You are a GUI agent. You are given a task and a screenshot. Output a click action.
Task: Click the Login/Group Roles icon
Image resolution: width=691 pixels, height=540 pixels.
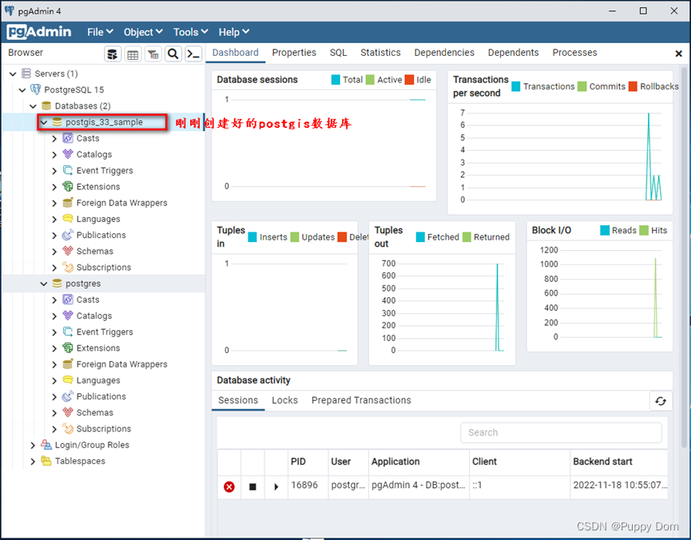46,445
